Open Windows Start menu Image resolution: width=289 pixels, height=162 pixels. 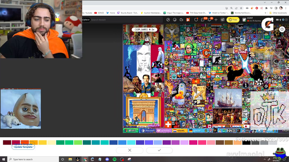[x=4, y=159]
